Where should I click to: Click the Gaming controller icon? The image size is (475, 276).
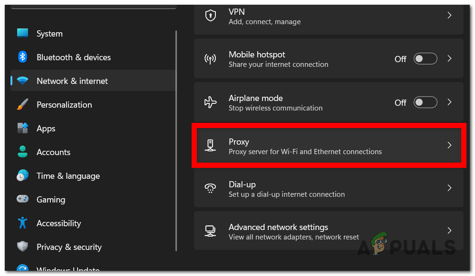coord(22,200)
